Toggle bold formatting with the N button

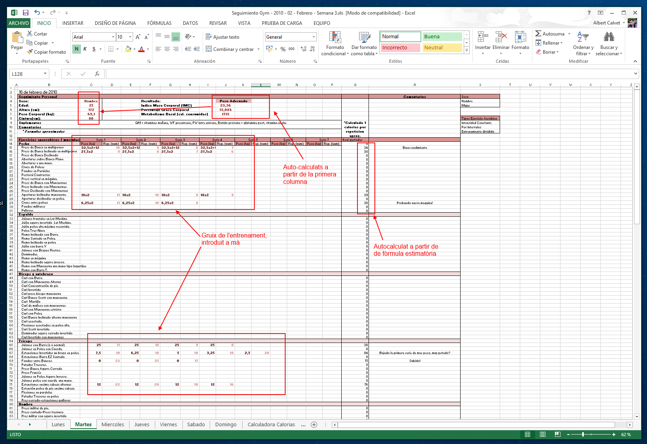click(75, 49)
